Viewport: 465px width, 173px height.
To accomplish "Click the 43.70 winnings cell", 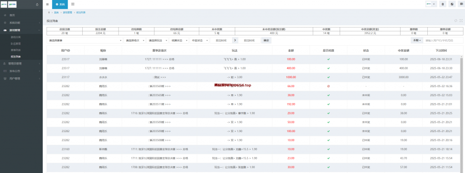I will click(x=403, y=158).
